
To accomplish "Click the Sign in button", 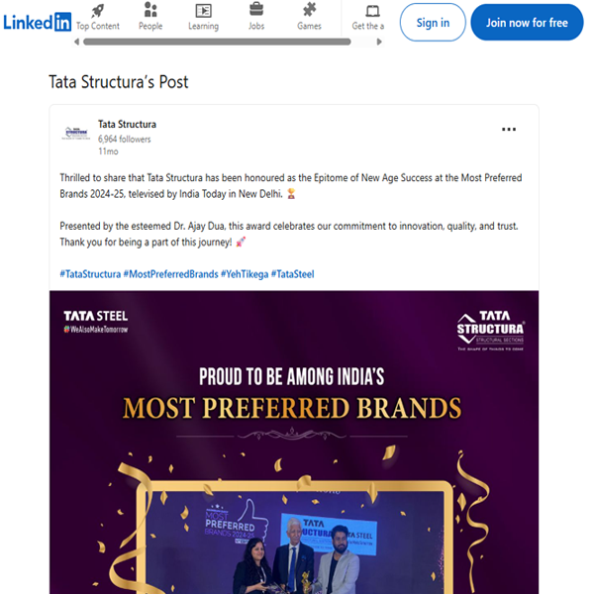I will (433, 23).
